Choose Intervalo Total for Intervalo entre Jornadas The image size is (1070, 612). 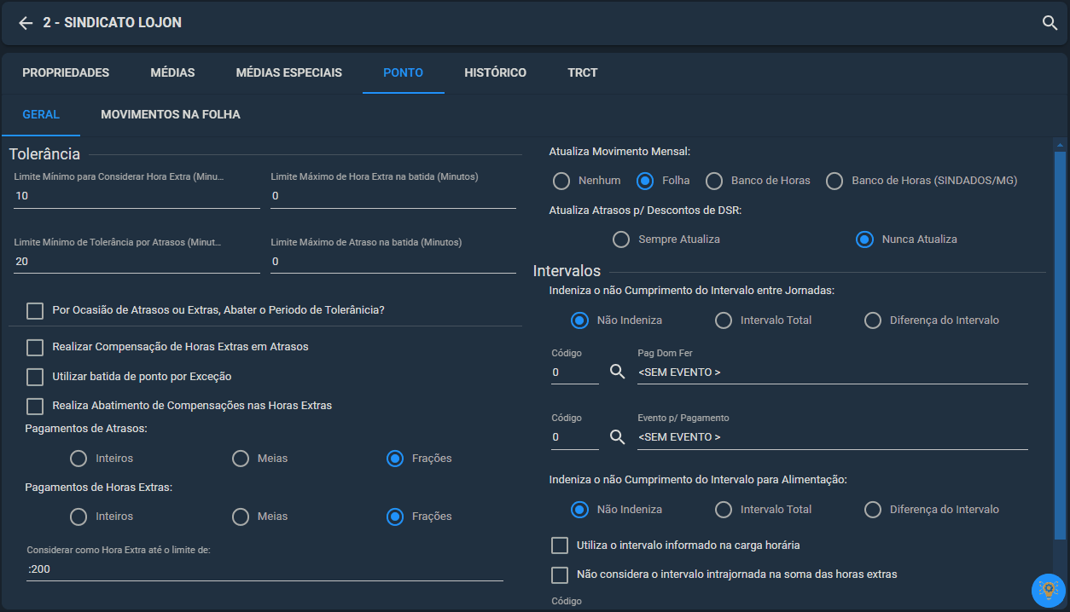[724, 320]
